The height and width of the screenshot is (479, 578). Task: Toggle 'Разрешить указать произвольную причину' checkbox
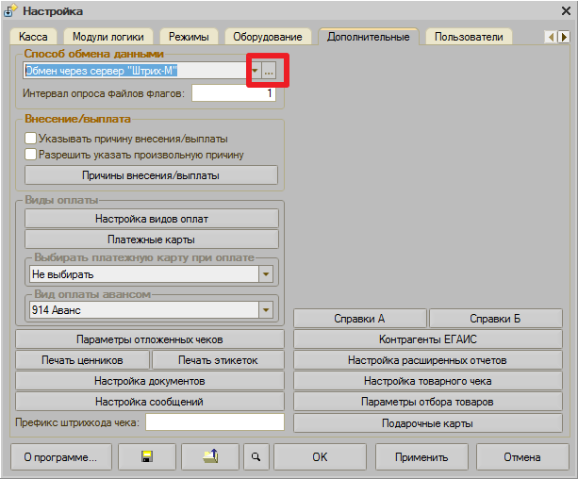pos(31,154)
